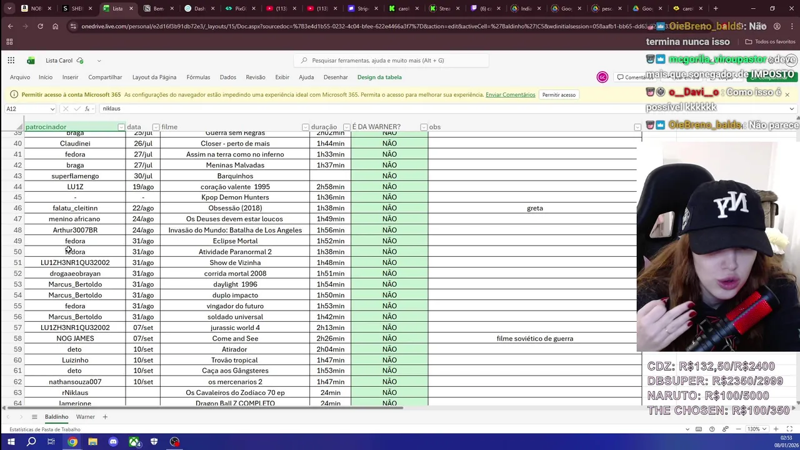Click the Comentários button
800x450 pixels.
tap(634, 77)
